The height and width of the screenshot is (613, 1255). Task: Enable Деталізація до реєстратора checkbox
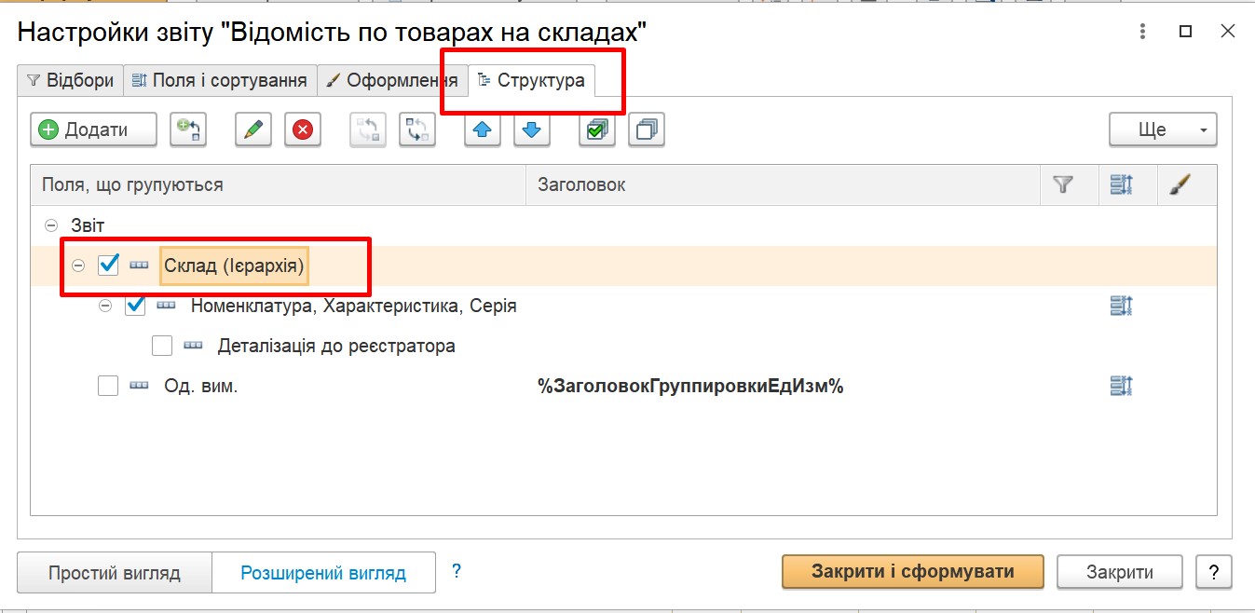(x=162, y=346)
